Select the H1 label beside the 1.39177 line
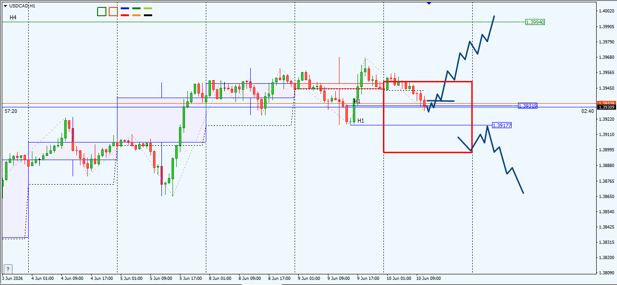The width and height of the screenshot is (617, 285). pos(361,121)
